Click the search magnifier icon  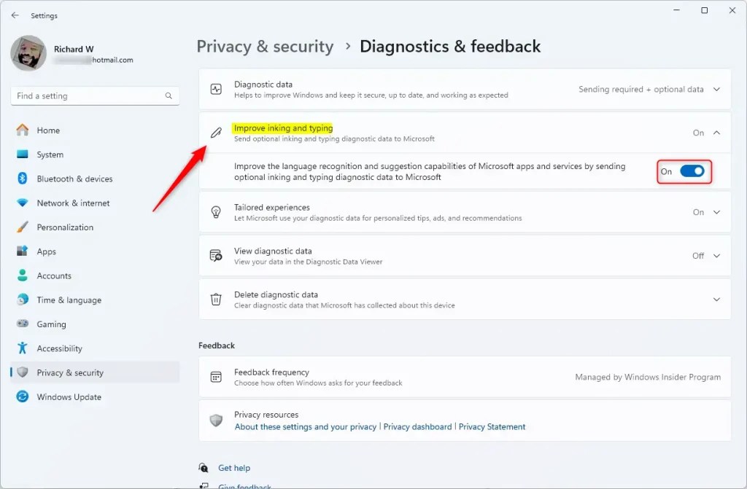tap(169, 96)
